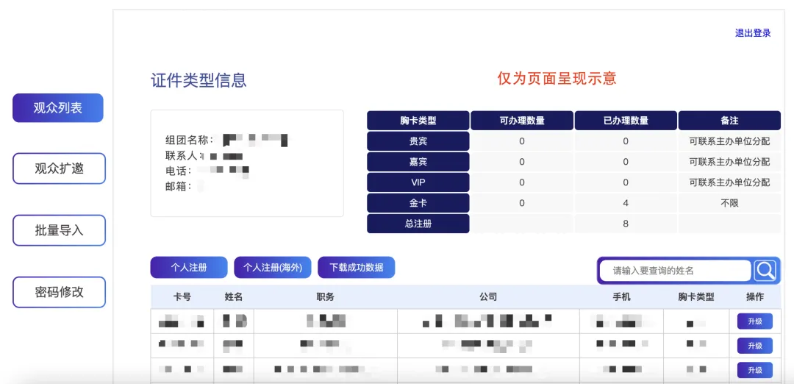Select 密码修改 in the sidebar
The height and width of the screenshot is (384, 794).
point(59,292)
